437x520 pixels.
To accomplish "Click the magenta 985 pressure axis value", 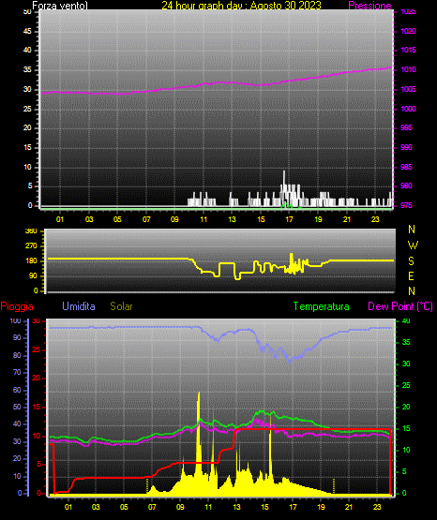I will pyautogui.click(x=406, y=167).
